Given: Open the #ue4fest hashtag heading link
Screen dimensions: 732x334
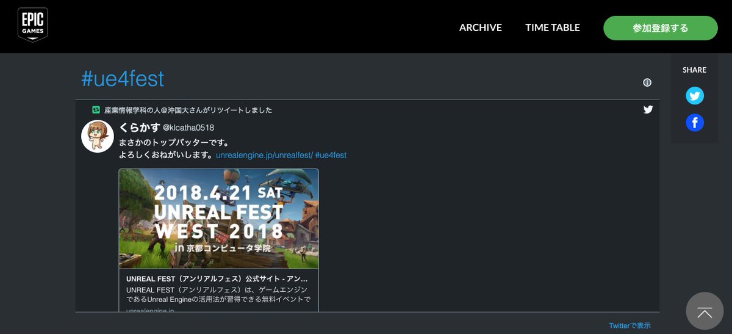Looking at the screenshot, I should [123, 79].
